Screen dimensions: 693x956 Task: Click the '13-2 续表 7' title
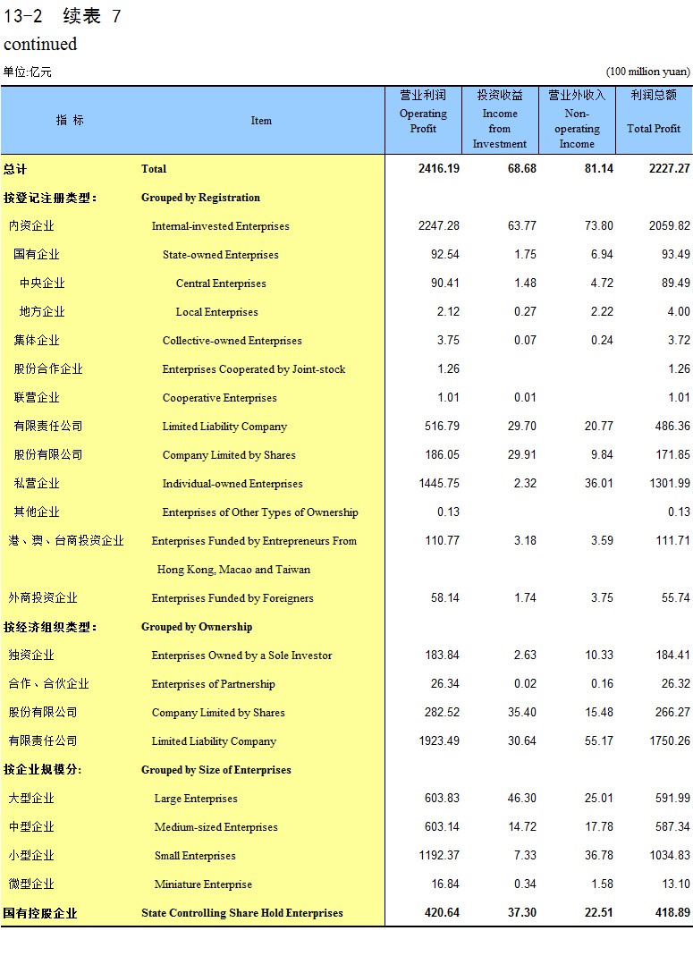[63, 16]
